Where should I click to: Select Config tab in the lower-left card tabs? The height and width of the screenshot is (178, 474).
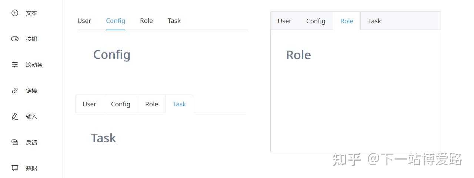121,104
